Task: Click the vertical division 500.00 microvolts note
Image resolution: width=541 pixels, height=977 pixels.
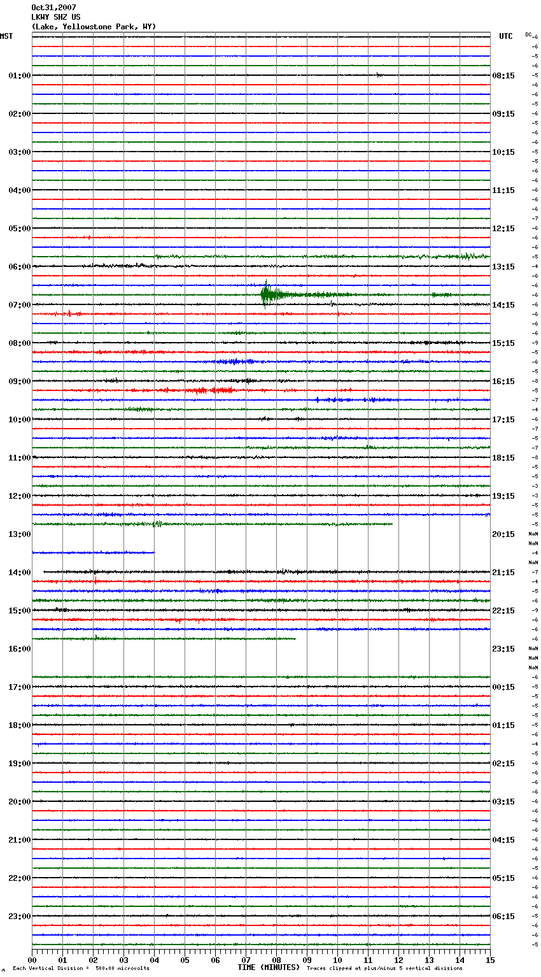Action: point(81,969)
